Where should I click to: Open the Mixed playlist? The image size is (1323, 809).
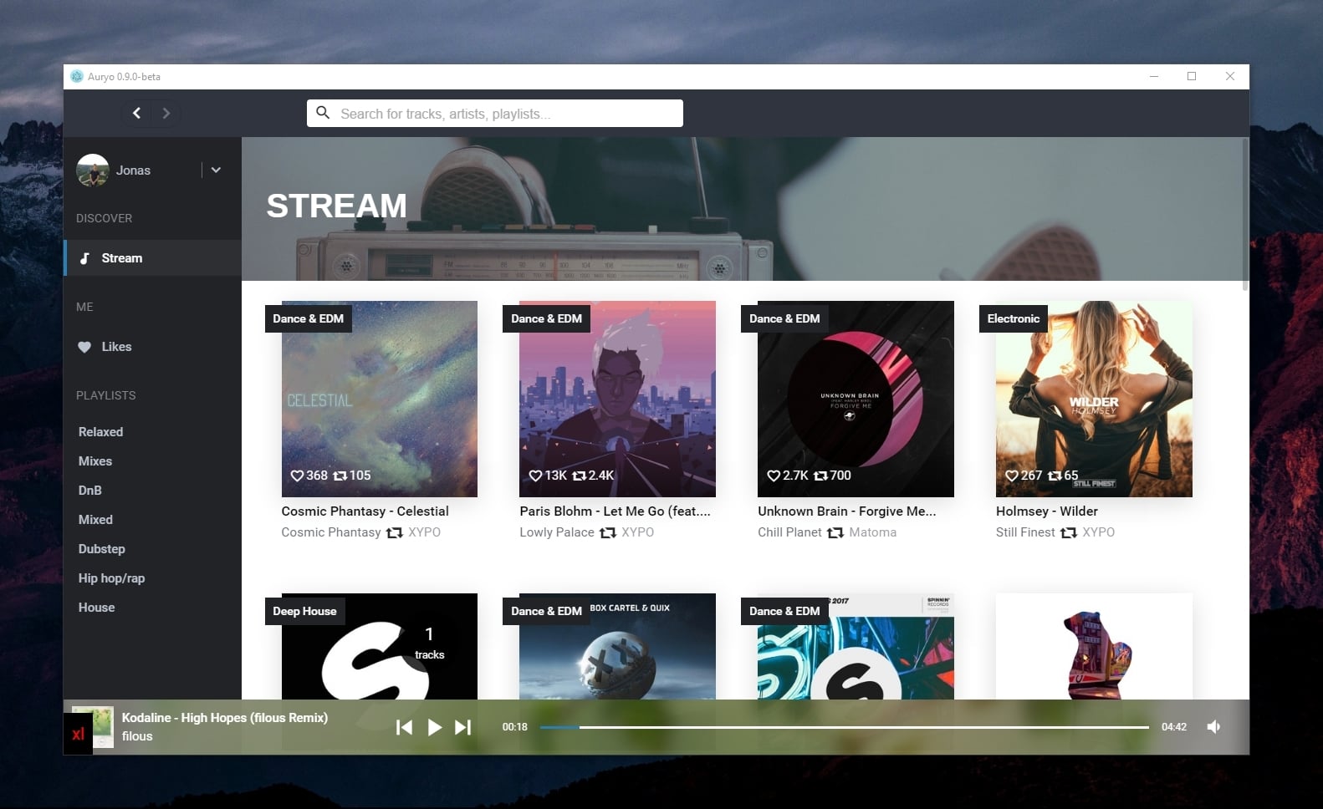coord(95,520)
